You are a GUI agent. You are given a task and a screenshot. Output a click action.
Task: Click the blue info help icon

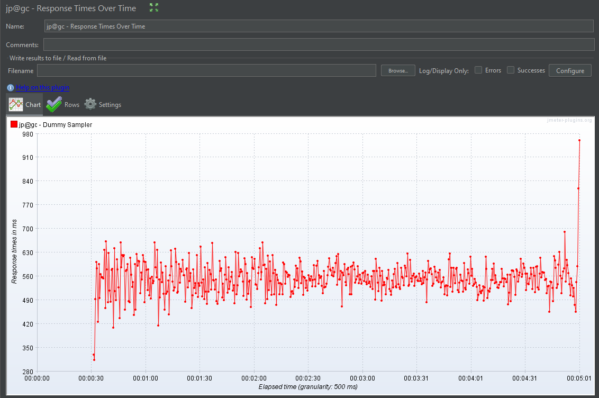click(x=10, y=87)
